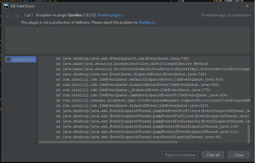Go to next error with forward arrow
This screenshot has width=255, height=163.
[17, 16]
